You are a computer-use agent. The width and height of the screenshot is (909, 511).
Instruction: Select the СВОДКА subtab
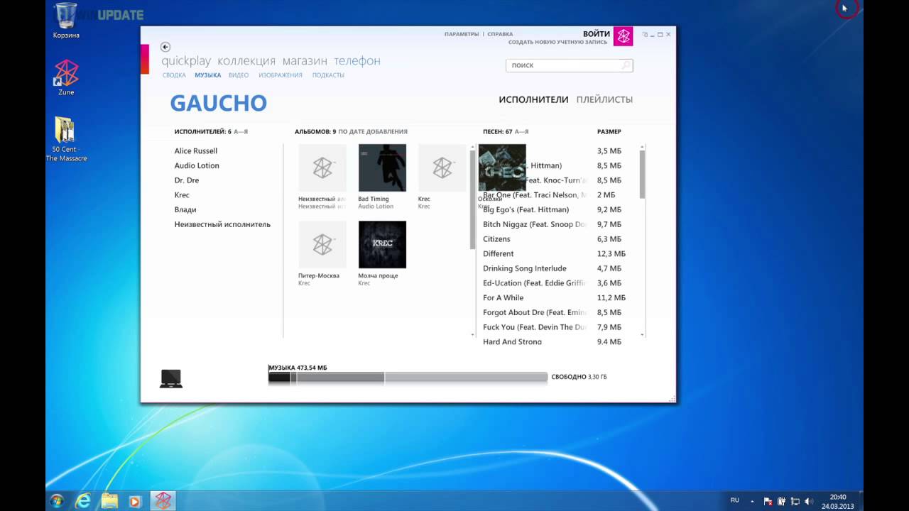(174, 75)
